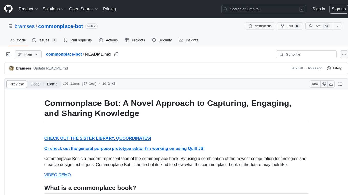Go to commonplace-bot breadcrumb folder

point(64,54)
